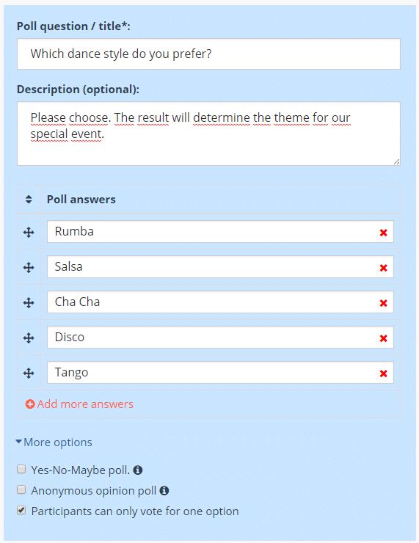Viewport: 419px width, 543px height.
Task: Show info about Yes-No-Maybe poll
Action: (138, 470)
